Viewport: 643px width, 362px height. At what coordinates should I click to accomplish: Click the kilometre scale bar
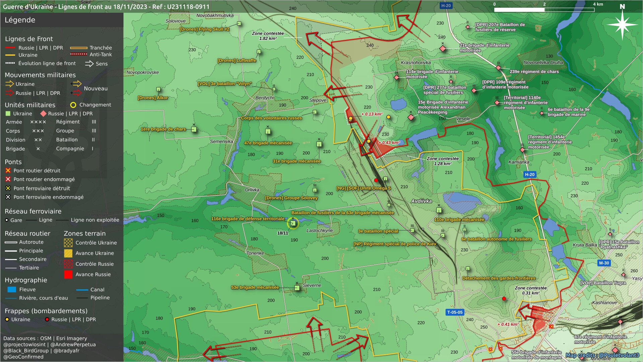544,10
